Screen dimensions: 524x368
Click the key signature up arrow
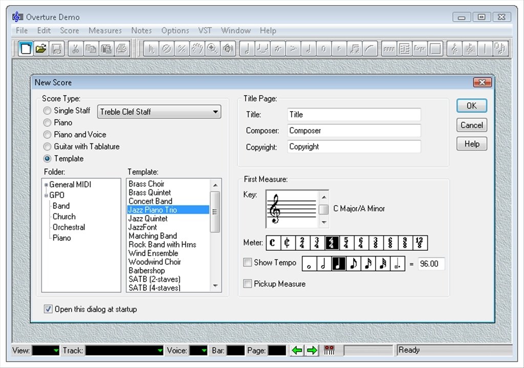(x=324, y=197)
